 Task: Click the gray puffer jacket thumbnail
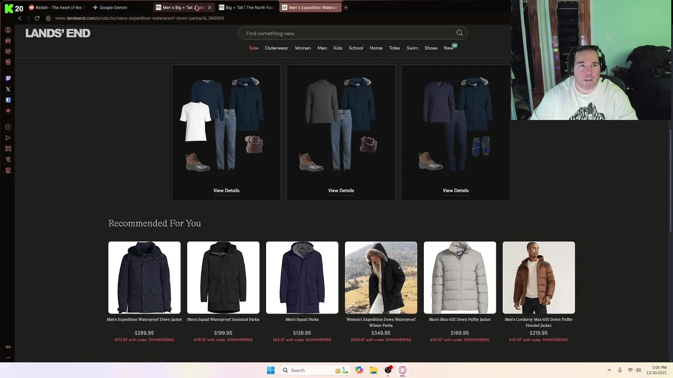point(460,277)
